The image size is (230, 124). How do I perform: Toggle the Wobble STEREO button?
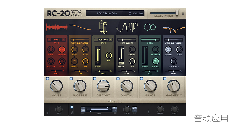(x=74, y=61)
